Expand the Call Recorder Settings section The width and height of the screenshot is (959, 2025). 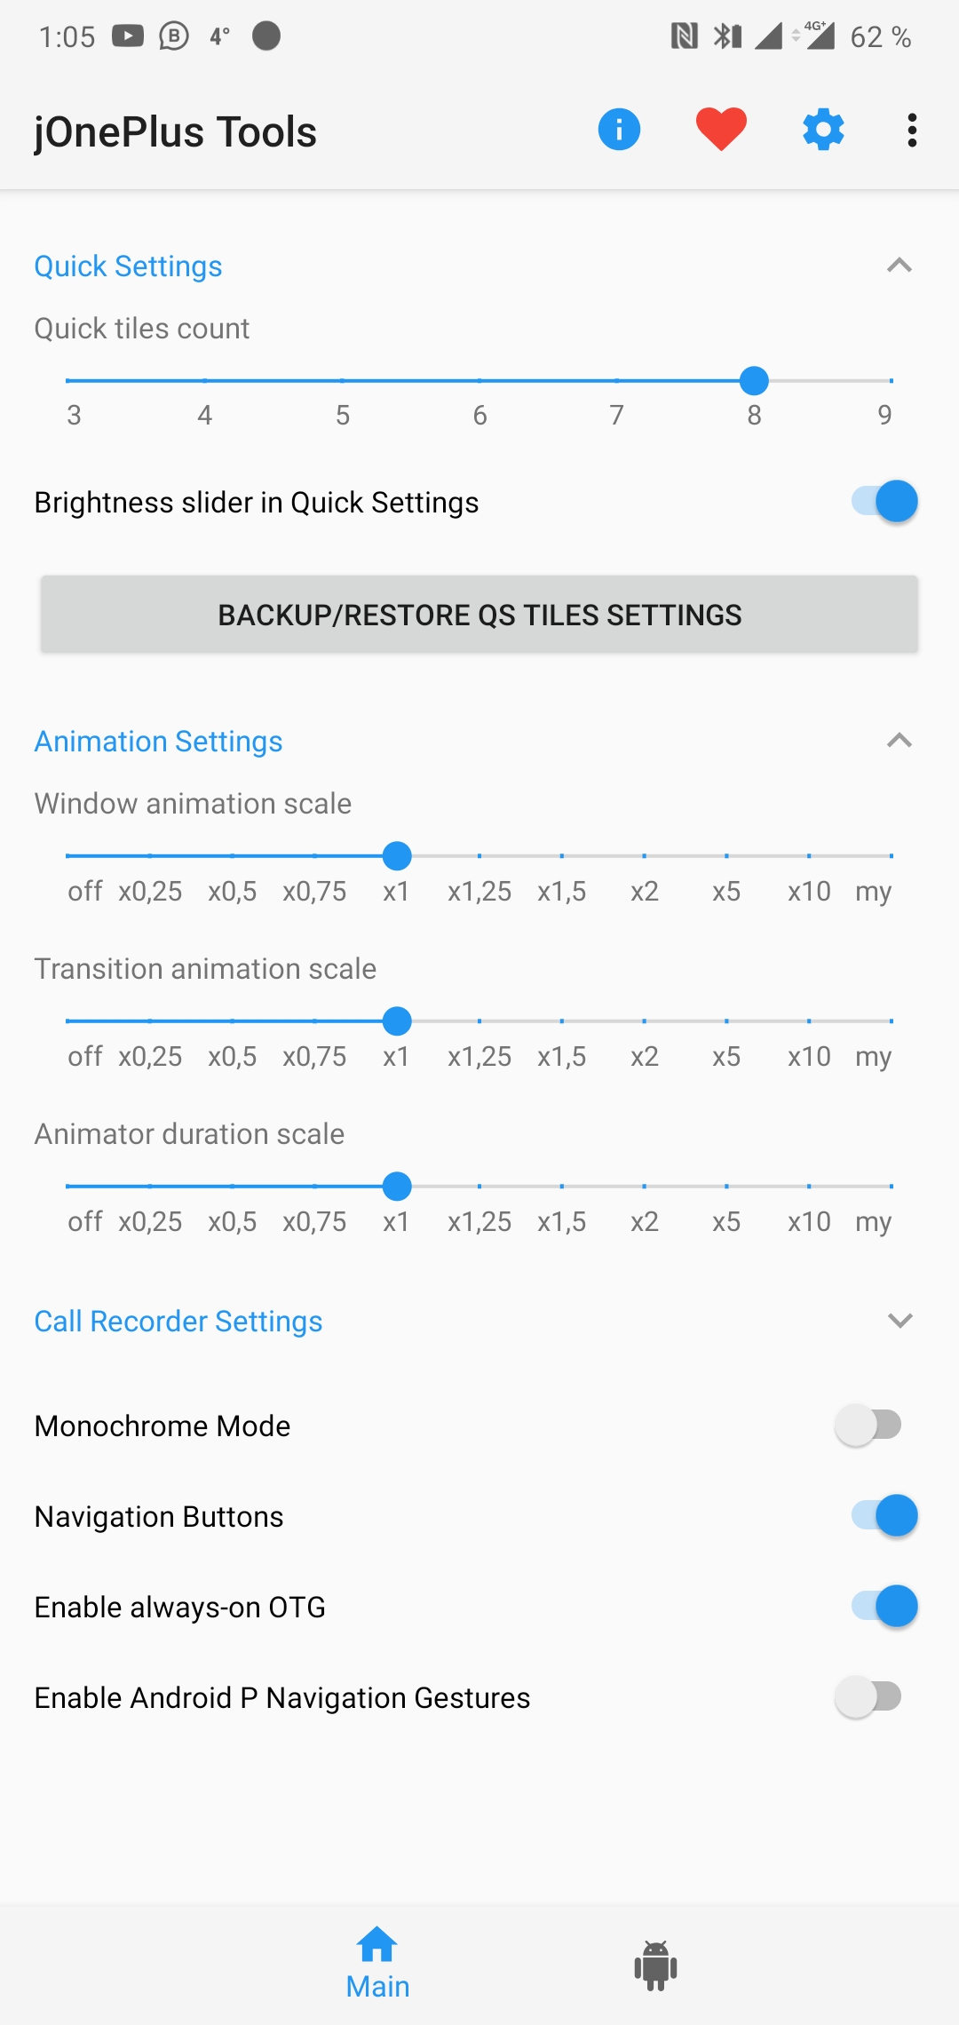(900, 1321)
